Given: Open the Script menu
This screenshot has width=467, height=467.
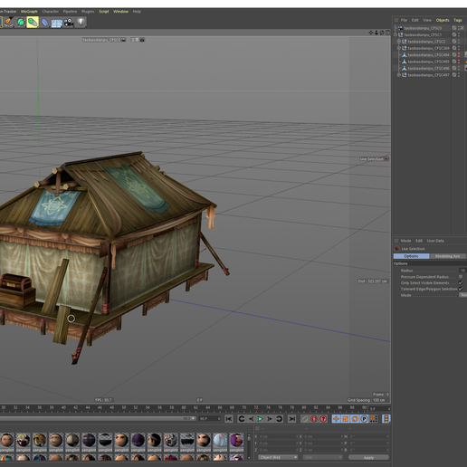Looking at the screenshot, I should [x=104, y=12].
